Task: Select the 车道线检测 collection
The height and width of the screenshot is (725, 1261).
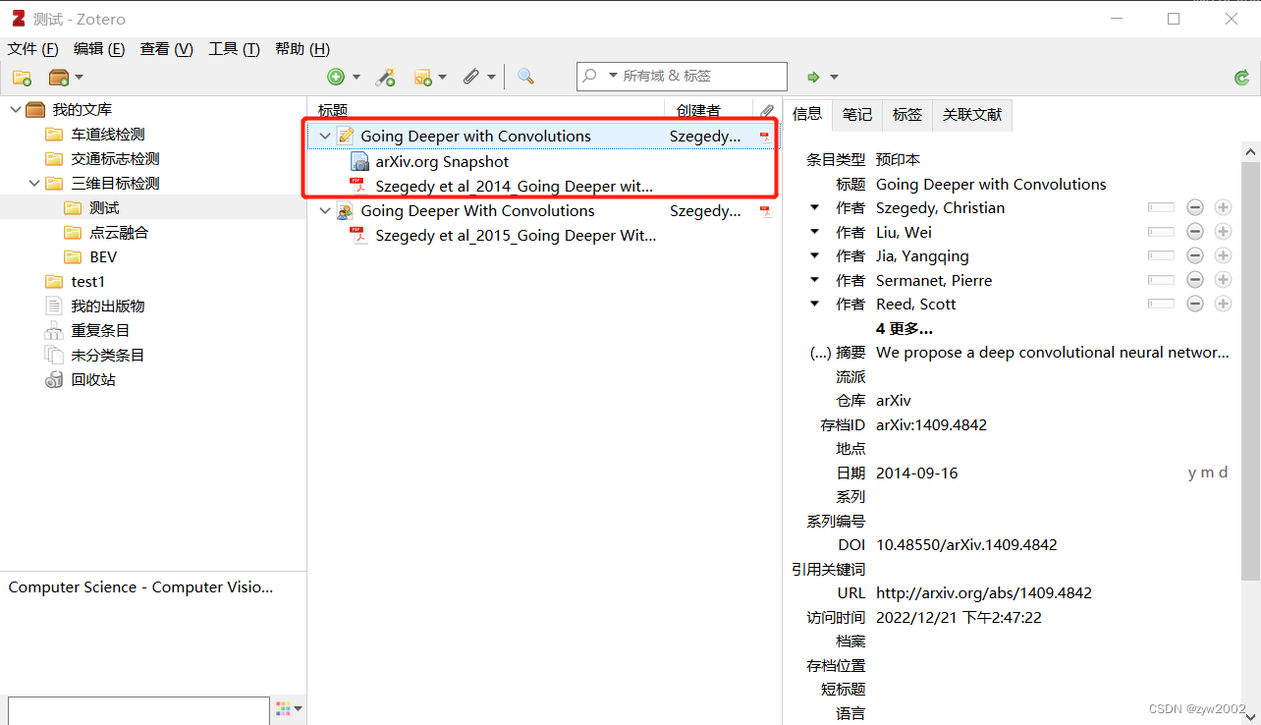Action: click(108, 134)
